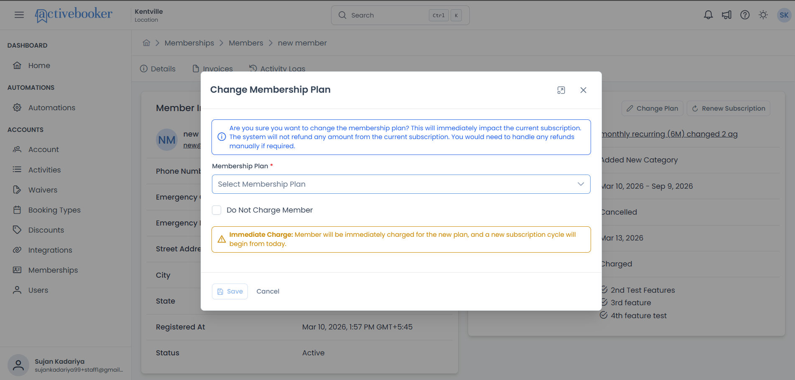
Task: Cancel the membership plan change
Action: (x=268, y=291)
